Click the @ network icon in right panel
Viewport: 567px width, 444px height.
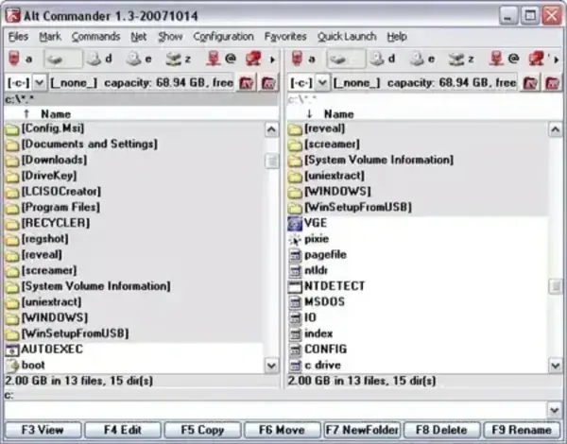(x=505, y=59)
